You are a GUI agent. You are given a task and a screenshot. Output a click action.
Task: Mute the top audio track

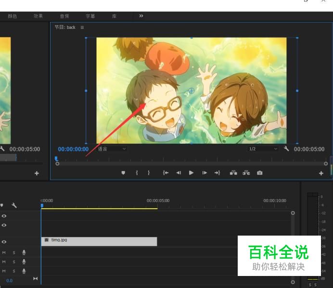pyautogui.click(x=4, y=252)
